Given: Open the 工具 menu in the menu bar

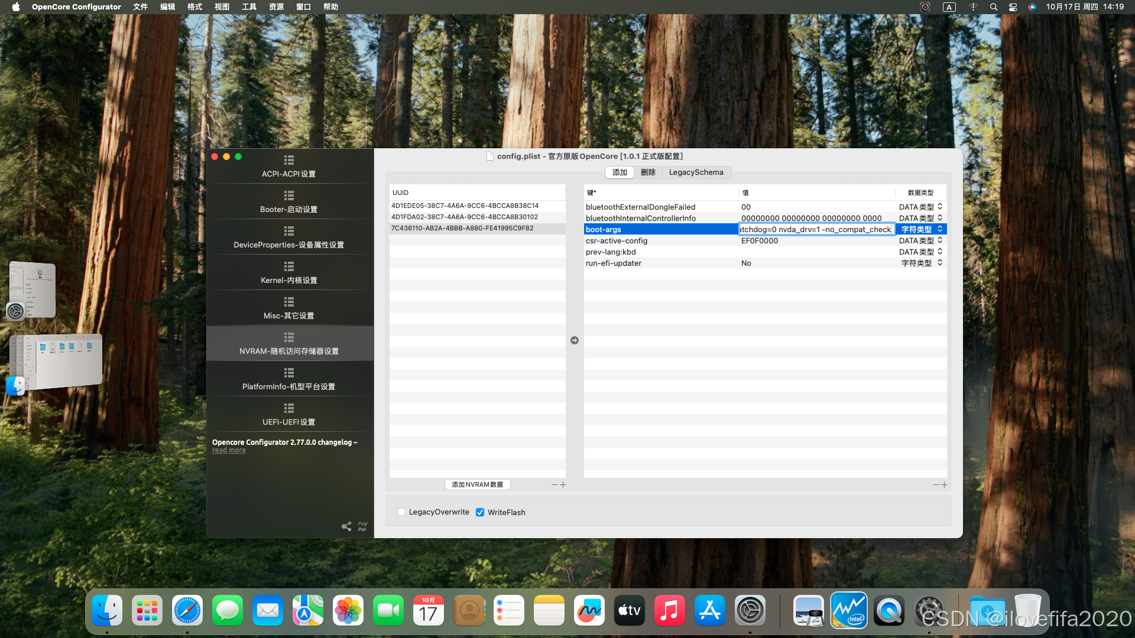Looking at the screenshot, I should pyautogui.click(x=249, y=7).
